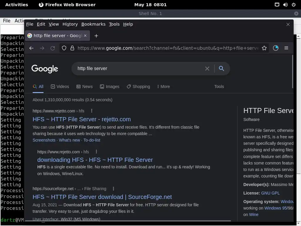Open options dots beside downloading HFS result

(96, 152)
